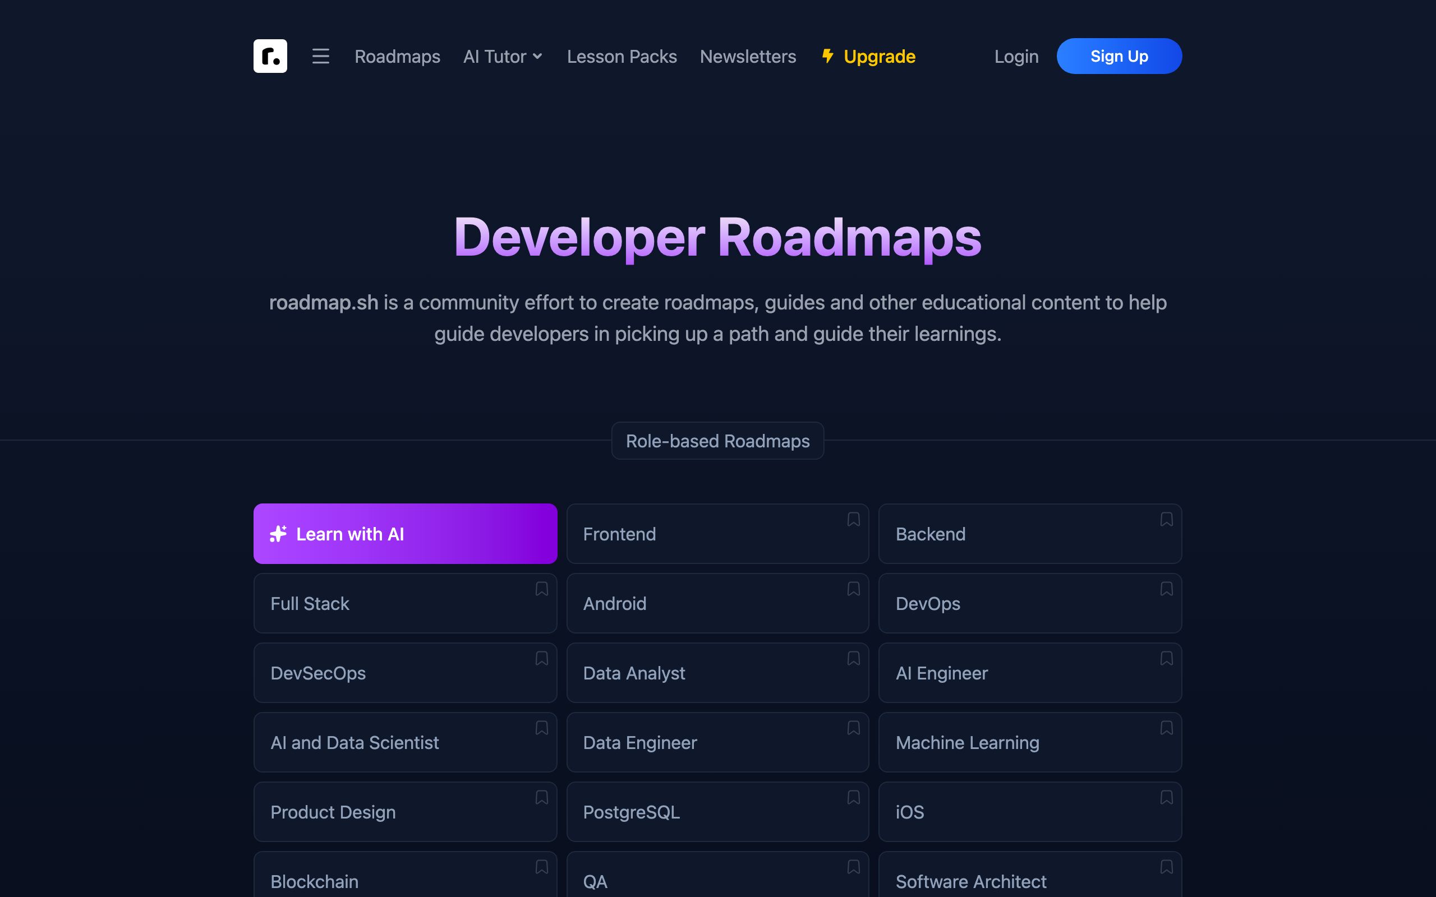1436x897 pixels.
Task: Bookmark the AI and Data Scientist roadmap
Action: click(541, 727)
